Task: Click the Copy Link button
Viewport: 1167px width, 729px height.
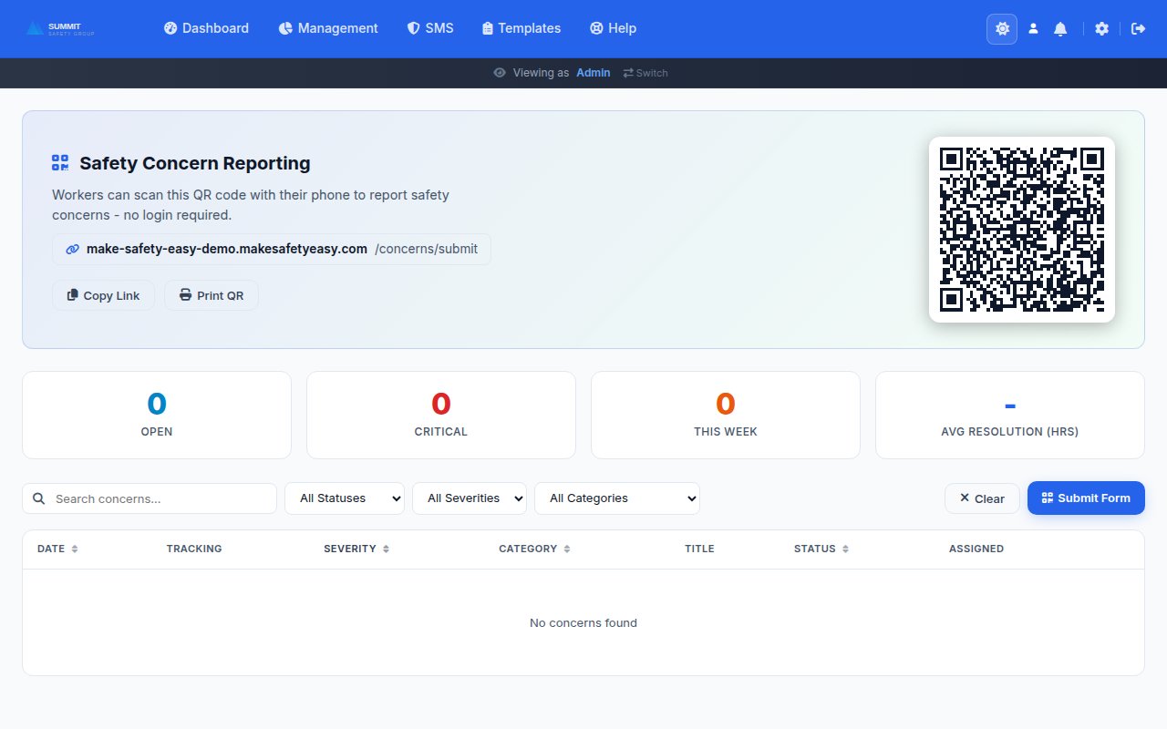Action: [103, 295]
